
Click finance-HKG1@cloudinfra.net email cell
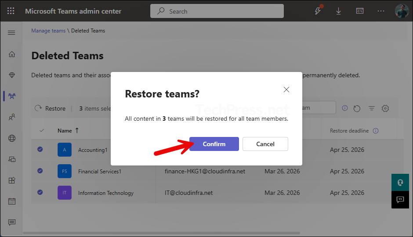(205, 171)
